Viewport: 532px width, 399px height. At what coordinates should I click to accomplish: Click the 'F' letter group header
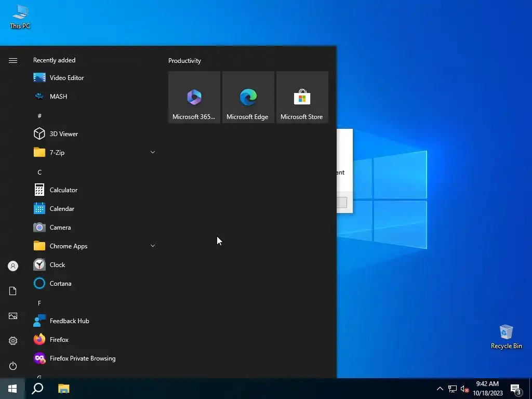(x=39, y=303)
